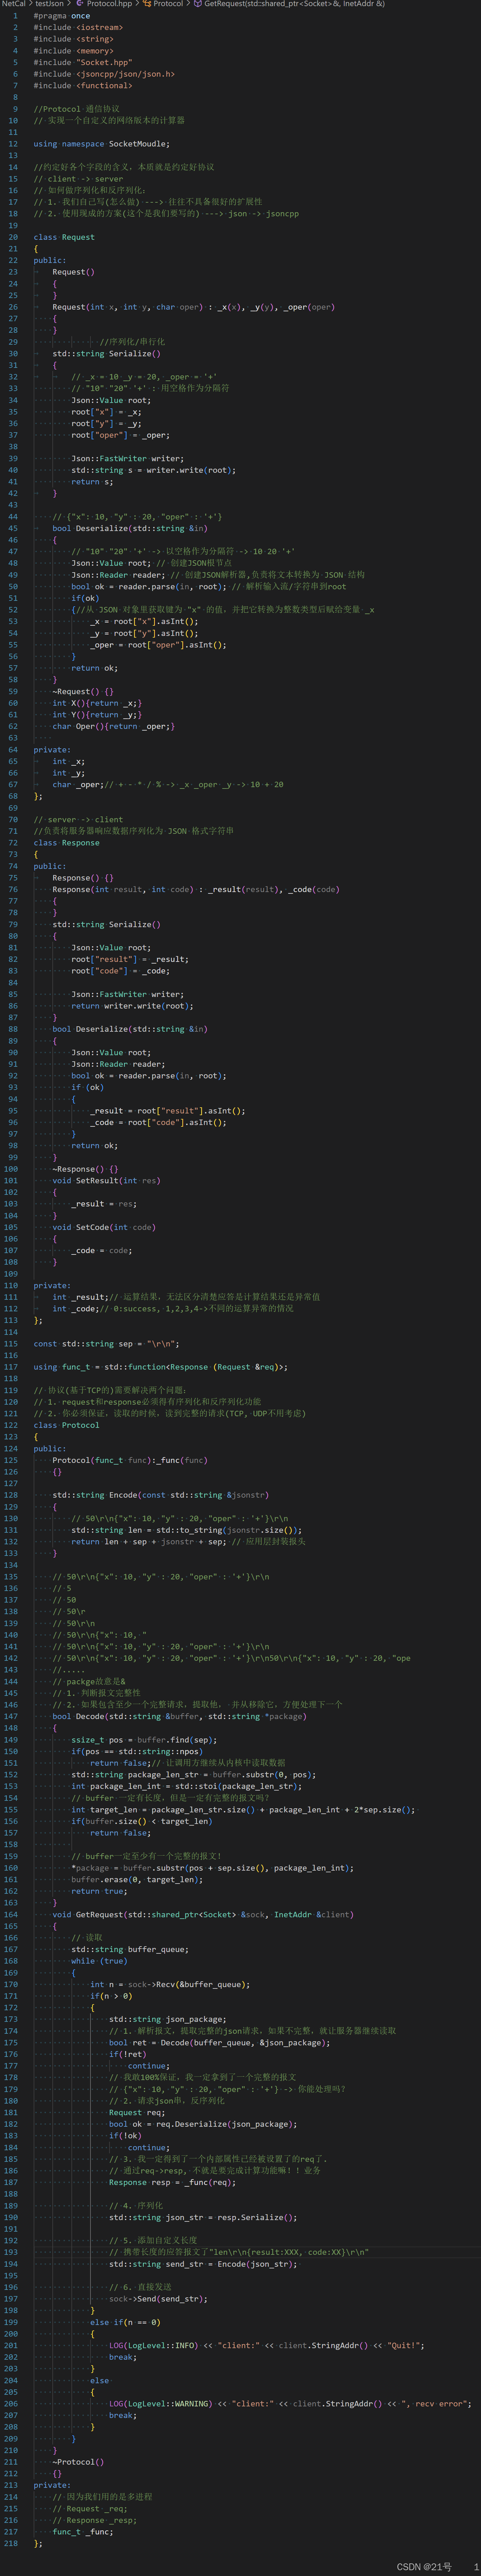481x2576 pixels.
Task: Click the C++ file icon before Protocol.hpp breadcrumb
Action: pos(80,4)
